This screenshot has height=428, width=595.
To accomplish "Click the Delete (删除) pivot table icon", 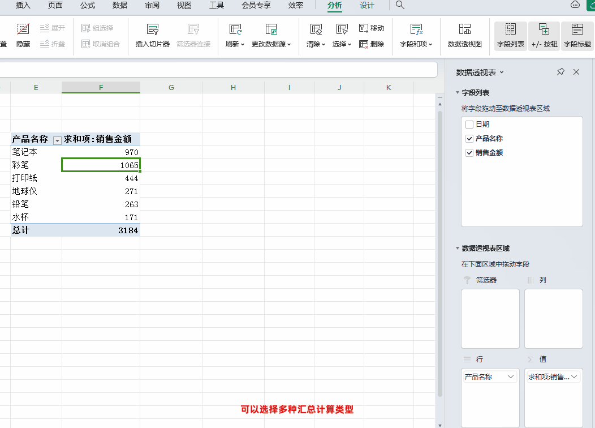I will [x=364, y=44].
